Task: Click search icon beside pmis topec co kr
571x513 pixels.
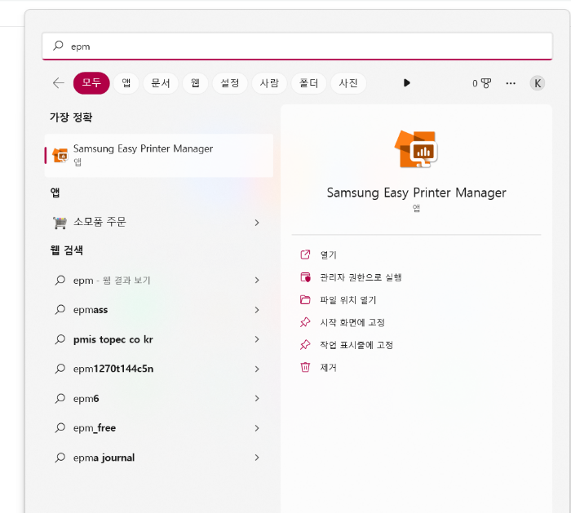Action: pos(60,339)
